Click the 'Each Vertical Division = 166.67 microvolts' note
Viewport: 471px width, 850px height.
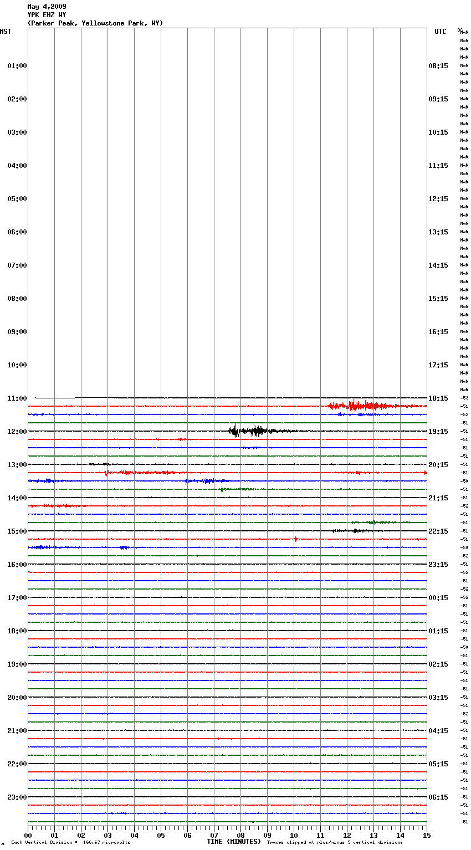pyautogui.click(x=71, y=843)
